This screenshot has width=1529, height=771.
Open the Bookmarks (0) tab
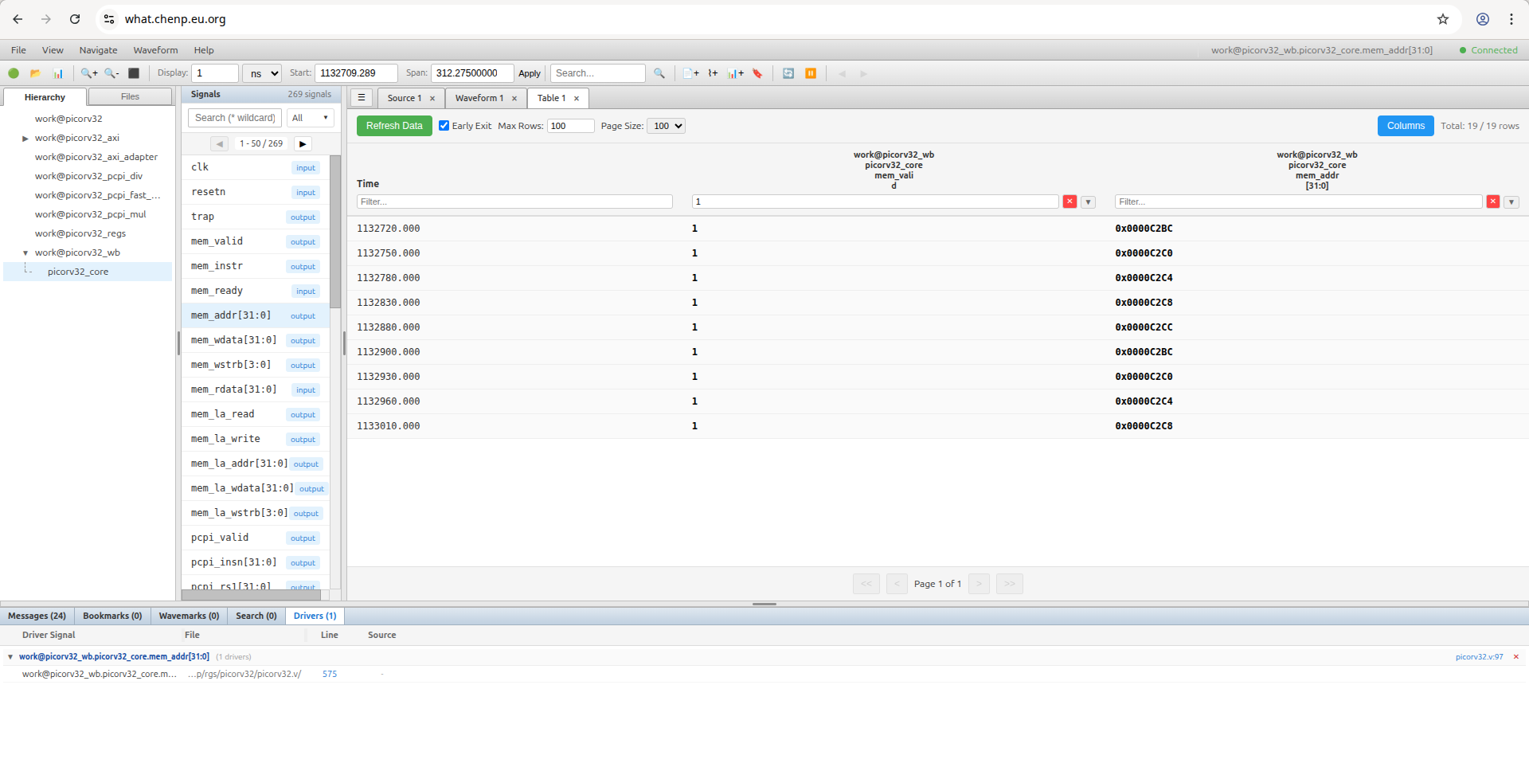pyautogui.click(x=112, y=616)
